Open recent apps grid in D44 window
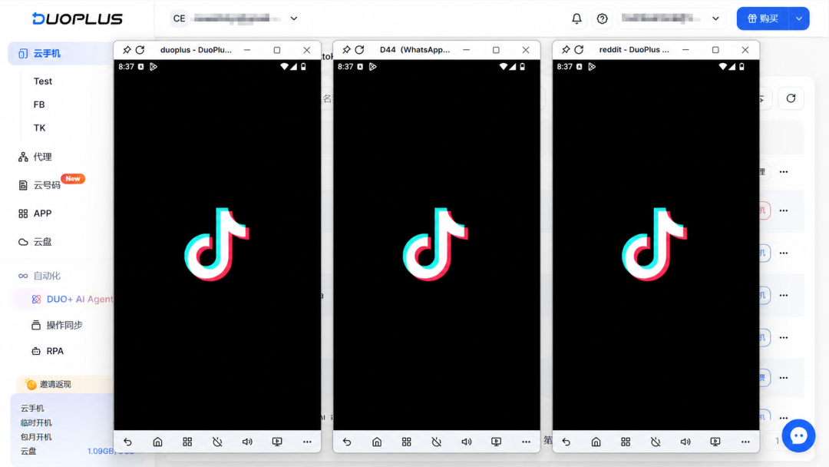829x467 pixels. pyautogui.click(x=407, y=442)
